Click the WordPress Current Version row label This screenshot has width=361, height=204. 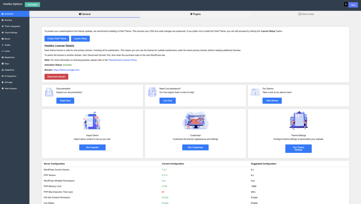pyautogui.click(x=56, y=170)
